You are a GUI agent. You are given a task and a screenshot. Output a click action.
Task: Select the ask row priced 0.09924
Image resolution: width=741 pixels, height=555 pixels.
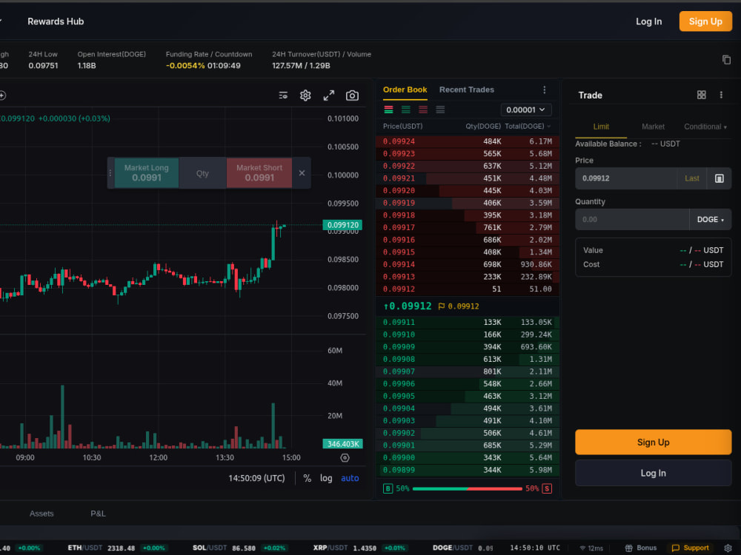tap(468, 141)
